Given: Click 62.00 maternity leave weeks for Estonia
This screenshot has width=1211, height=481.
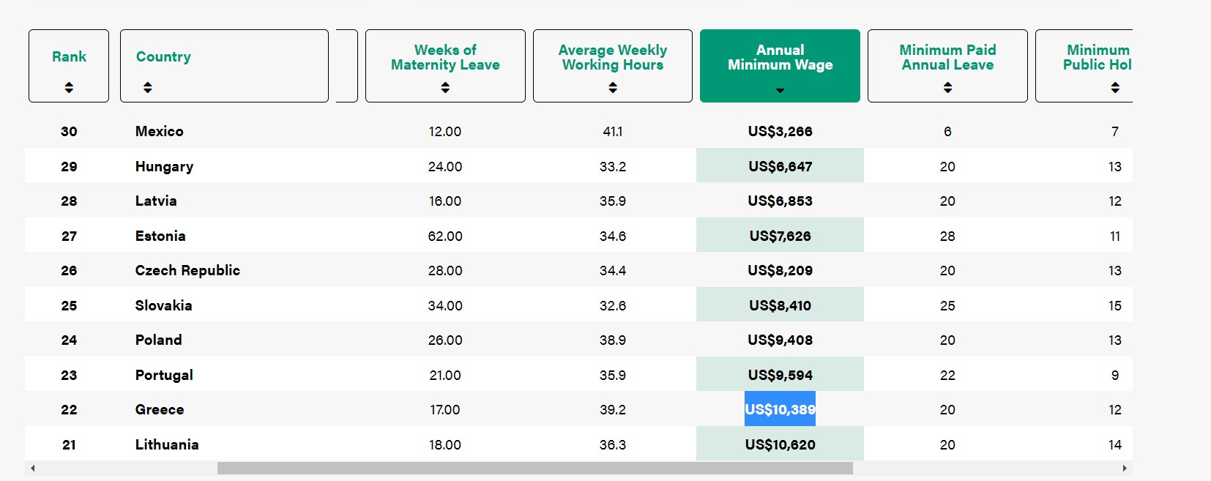Looking at the screenshot, I should (445, 236).
